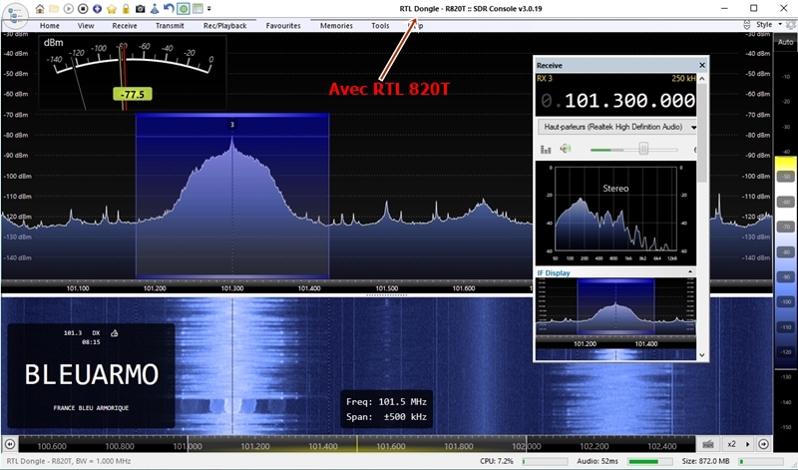
Task: Click the -50 marker on the right level scale
Action: (786, 177)
